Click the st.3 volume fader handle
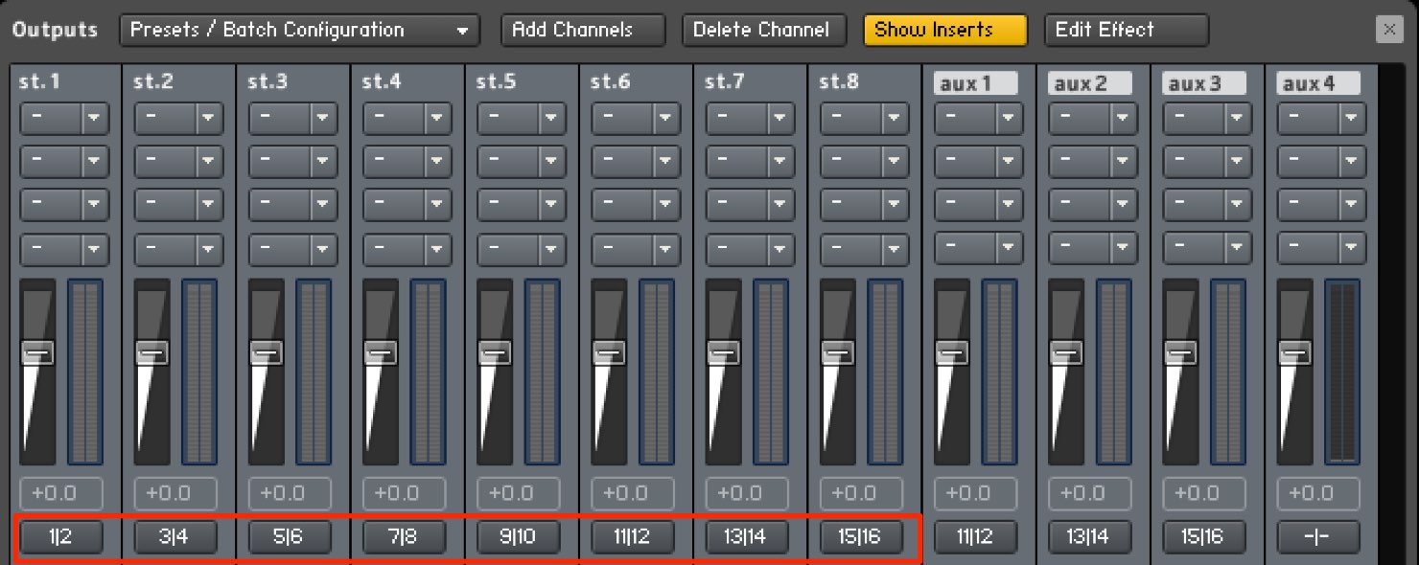 point(267,352)
